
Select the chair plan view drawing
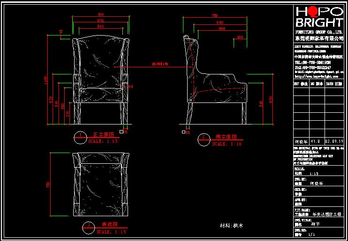coord(101,184)
